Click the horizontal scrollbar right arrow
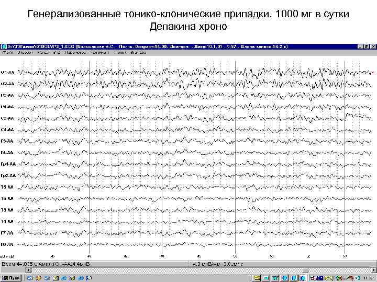Screen dimensions: 377x282 [x=374, y=271]
